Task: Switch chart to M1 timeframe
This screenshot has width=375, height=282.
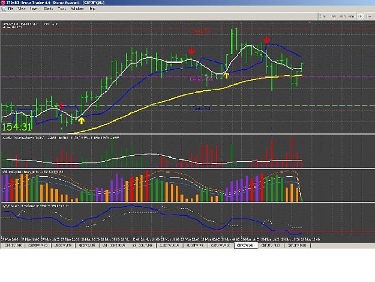Action: [324, 16]
